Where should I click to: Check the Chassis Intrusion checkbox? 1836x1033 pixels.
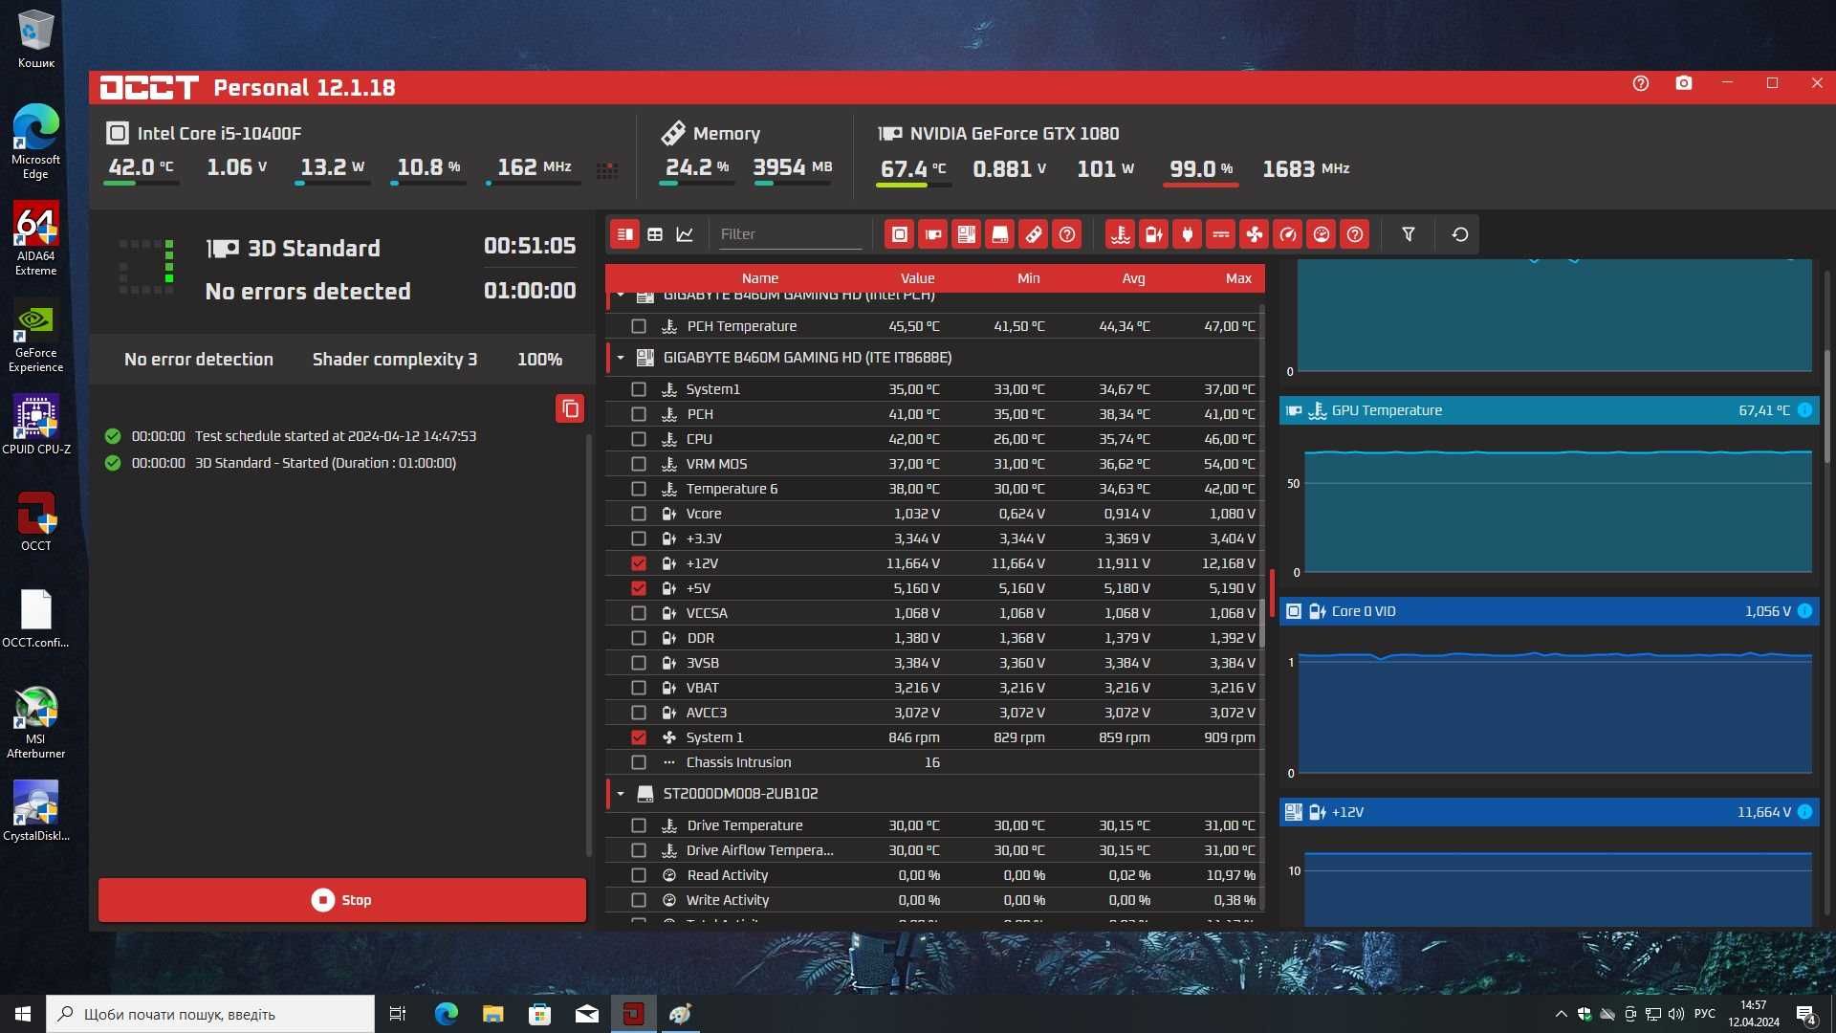click(x=639, y=762)
